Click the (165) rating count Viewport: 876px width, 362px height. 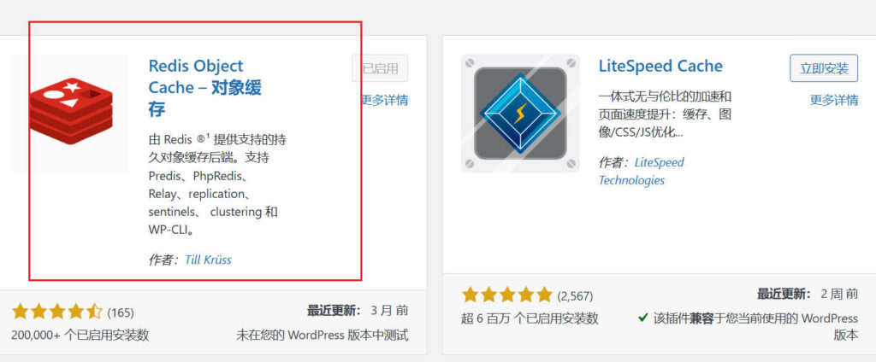click(x=121, y=312)
